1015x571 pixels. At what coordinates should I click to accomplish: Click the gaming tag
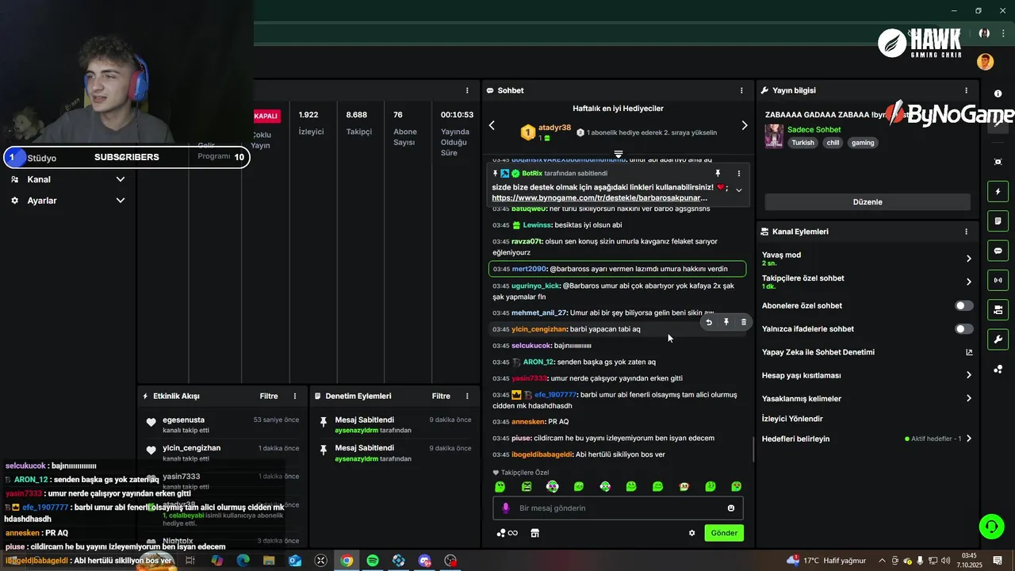pos(863,143)
